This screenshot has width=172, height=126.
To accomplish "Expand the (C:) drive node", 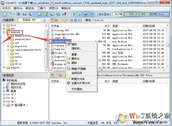I will pos(4,95).
